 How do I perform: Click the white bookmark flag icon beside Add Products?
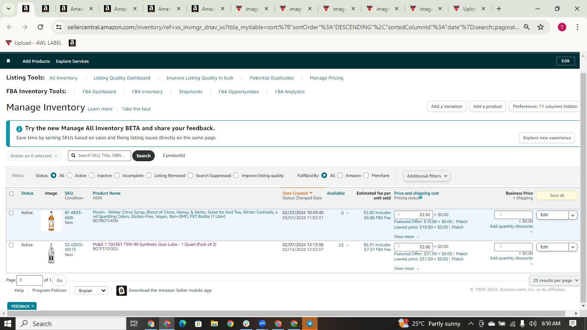coord(8,61)
